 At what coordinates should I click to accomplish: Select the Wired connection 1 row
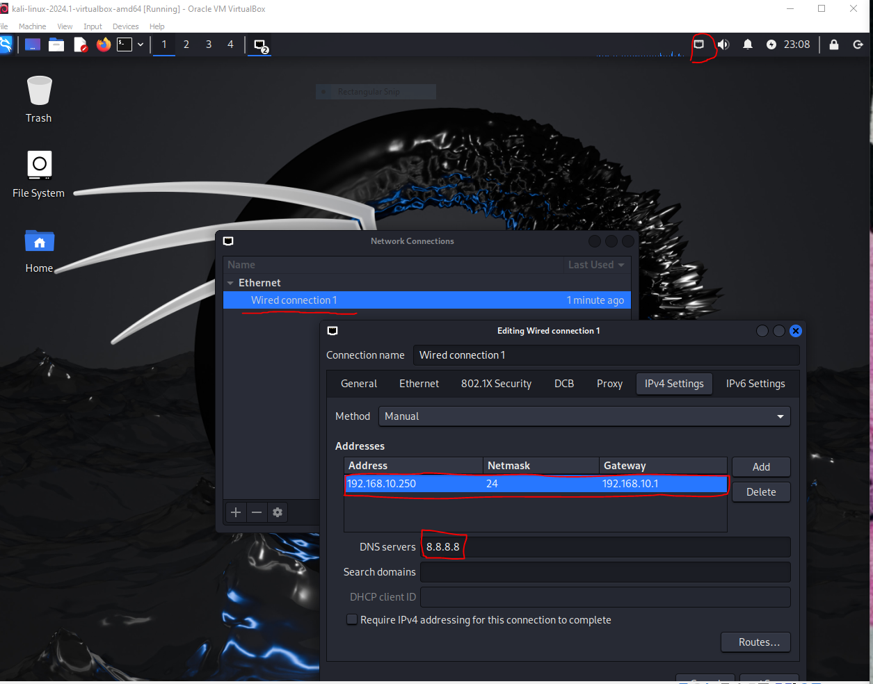tap(427, 300)
